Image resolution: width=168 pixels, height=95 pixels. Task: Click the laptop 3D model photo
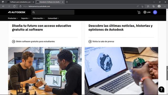point(121,71)
